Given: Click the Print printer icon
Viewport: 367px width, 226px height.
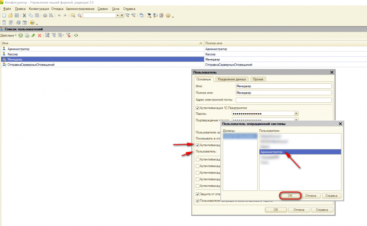Looking at the screenshot, I should [x=45, y=15].
